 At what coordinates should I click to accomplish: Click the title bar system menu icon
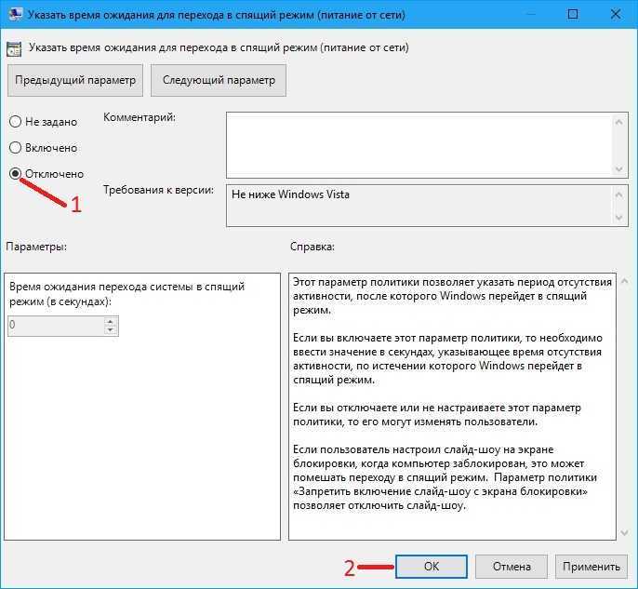tap(15, 13)
